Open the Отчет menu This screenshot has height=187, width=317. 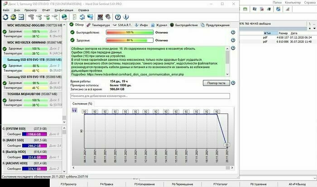[x=46, y=10]
